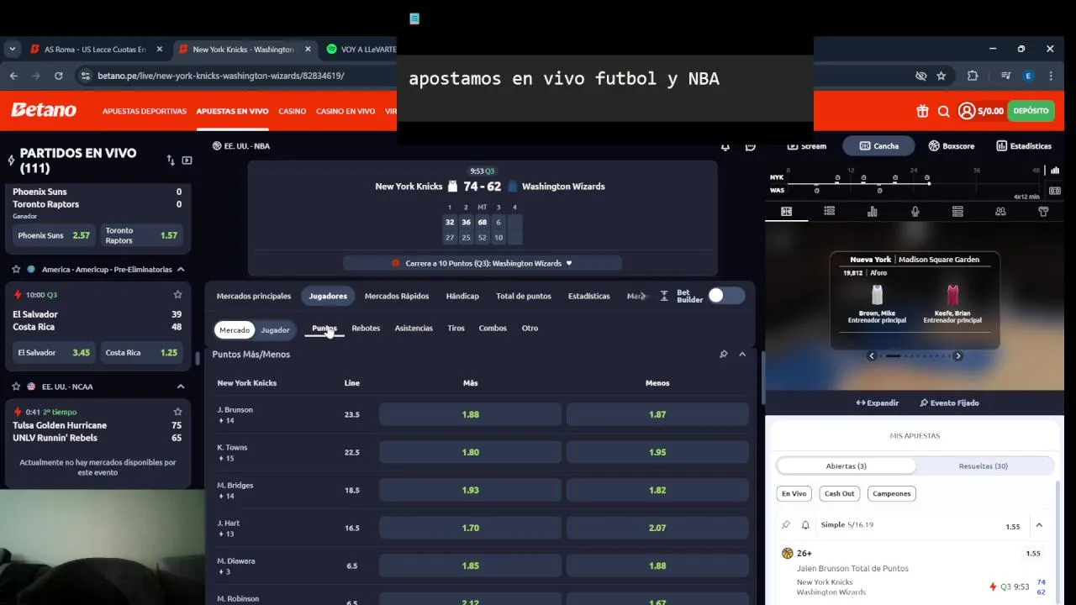Switch to Total de puntos tab
1076x605 pixels.
pyautogui.click(x=524, y=296)
